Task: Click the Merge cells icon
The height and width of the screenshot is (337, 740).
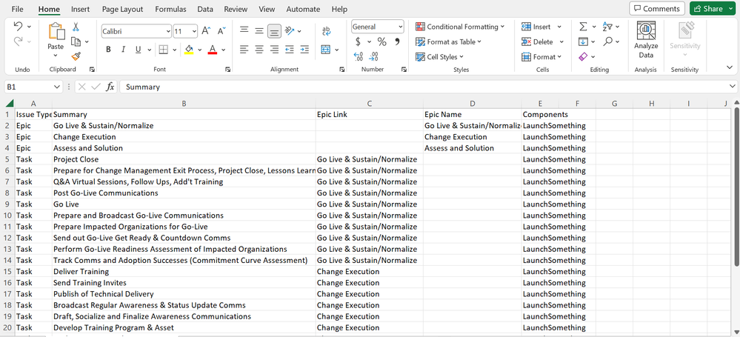Action: (x=325, y=49)
